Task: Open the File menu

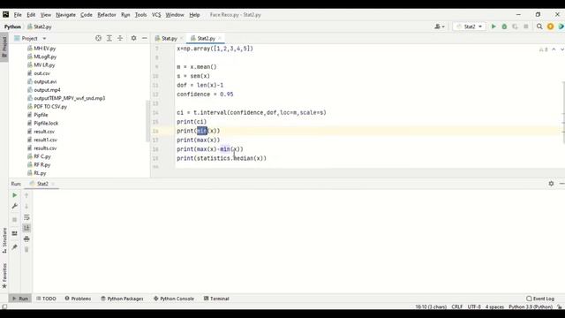Action: click(18, 15)
